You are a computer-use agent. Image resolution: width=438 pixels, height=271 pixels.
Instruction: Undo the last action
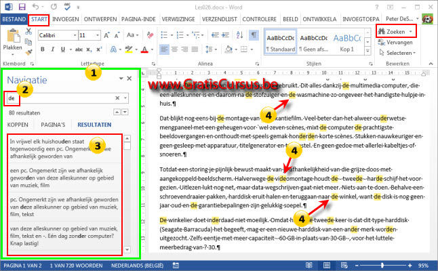pyautogui.click(x=35, y=7)
